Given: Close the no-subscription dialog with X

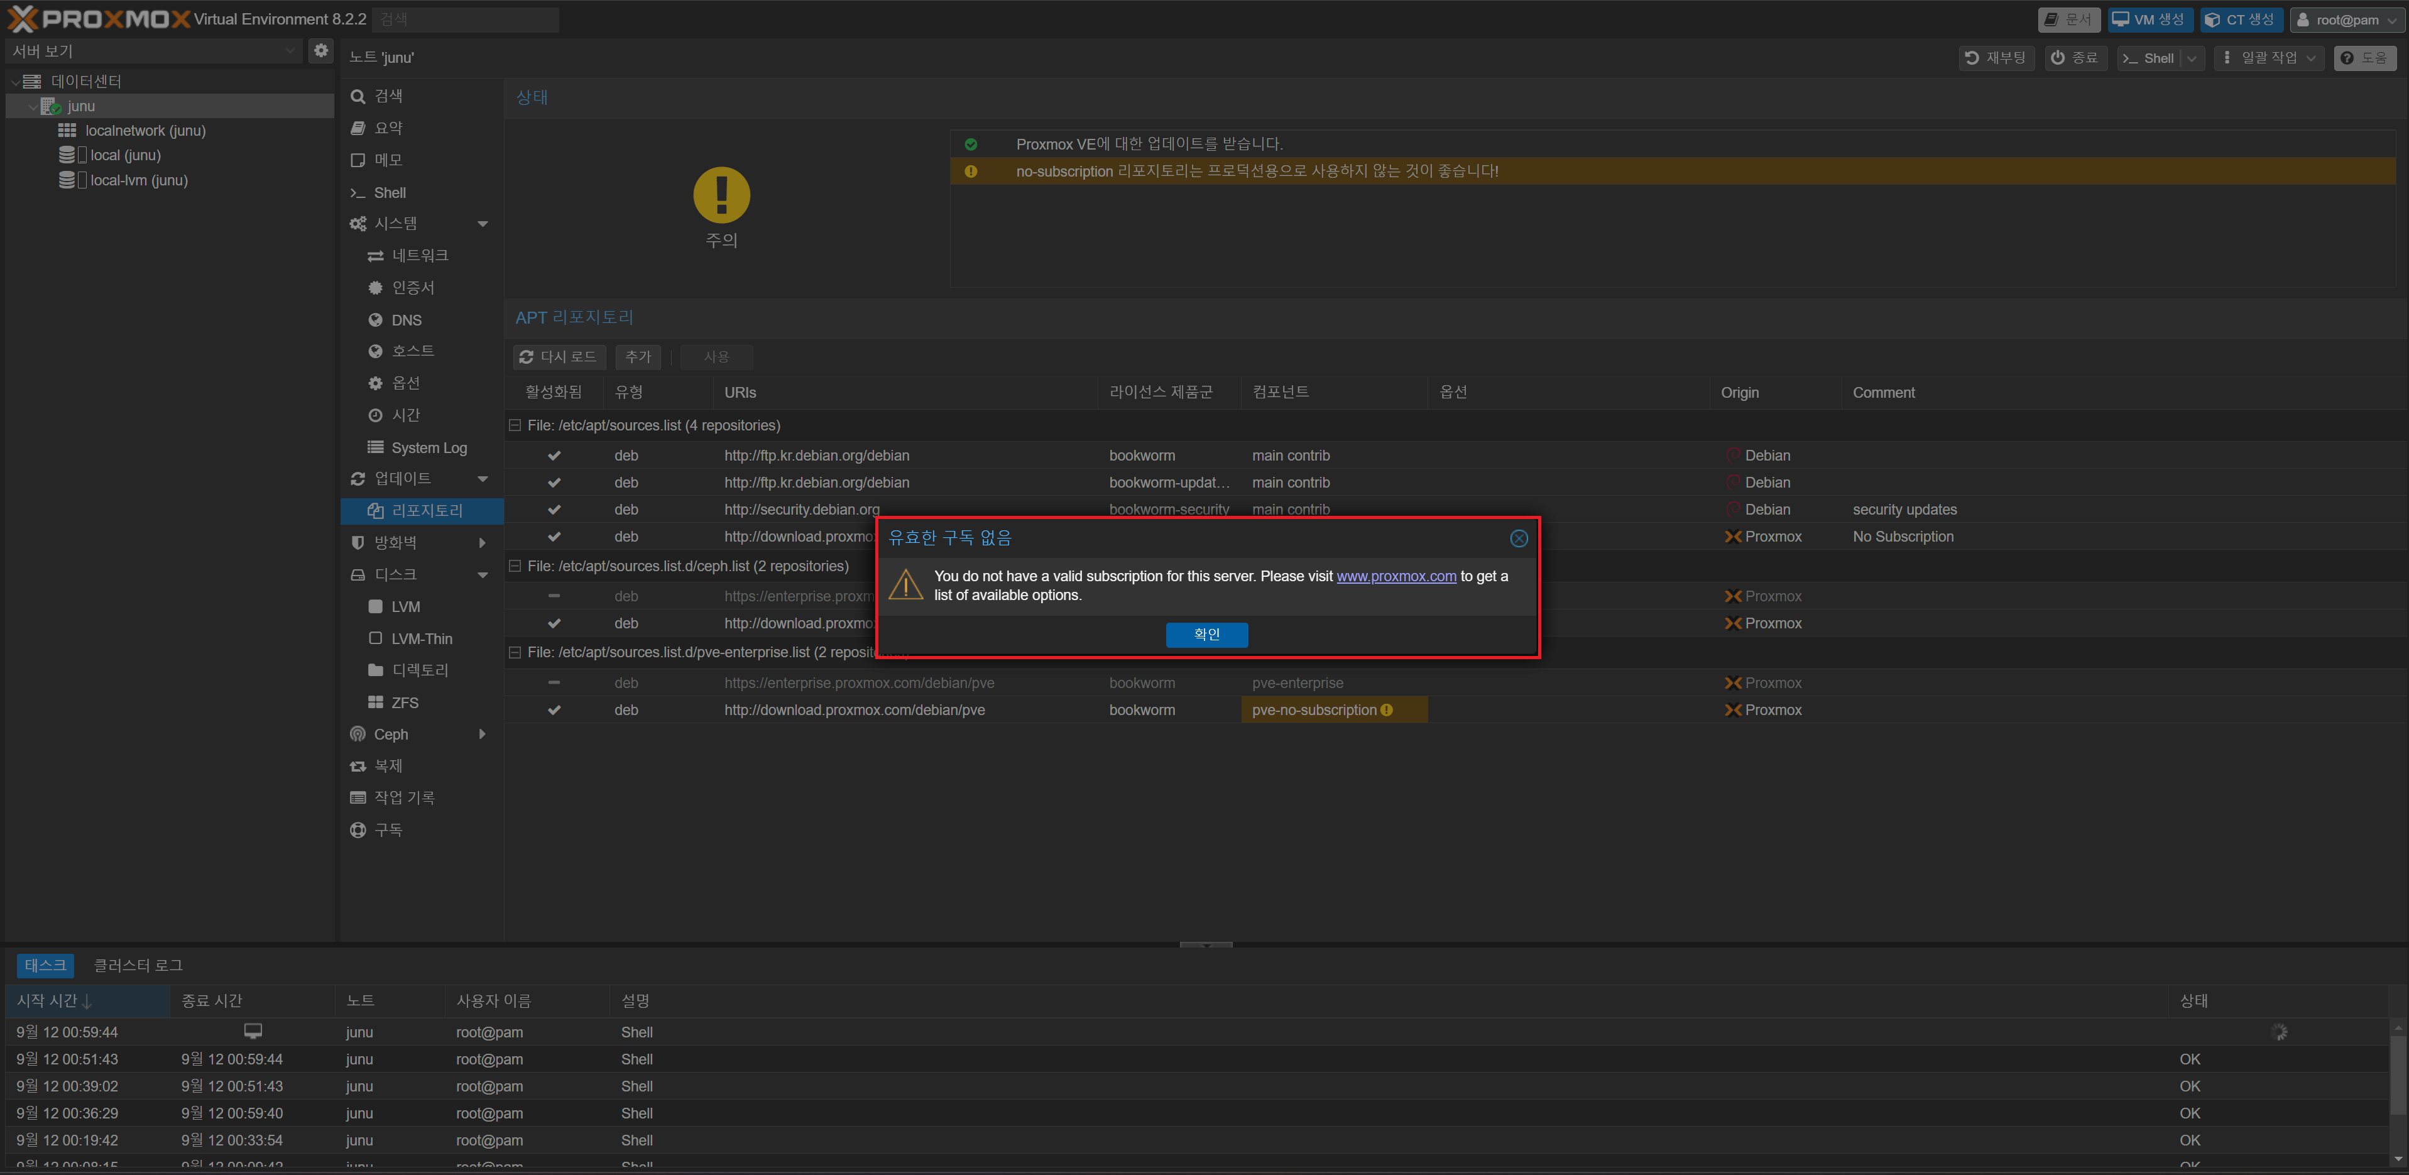Looking at the screenshot, I should (1519, 538).
